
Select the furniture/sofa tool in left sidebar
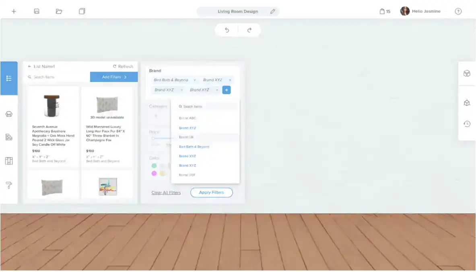[9, 114]
